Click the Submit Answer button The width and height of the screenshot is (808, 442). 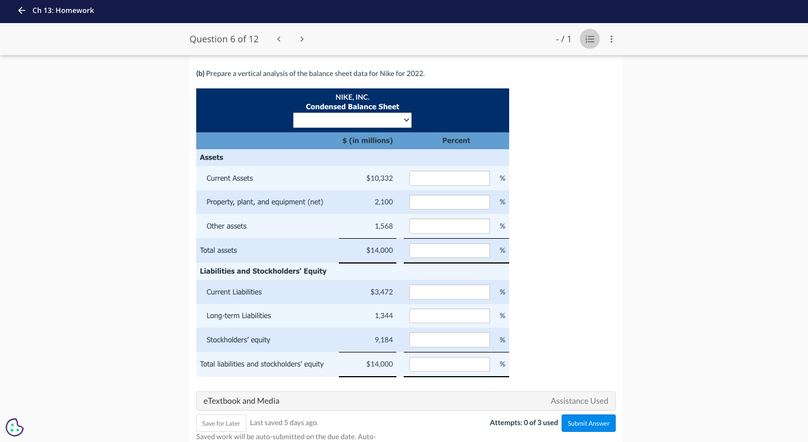(589, 423)
